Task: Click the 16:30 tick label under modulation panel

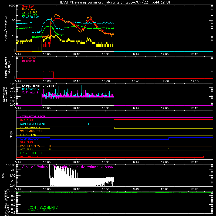Action: (x=106, y=108)
